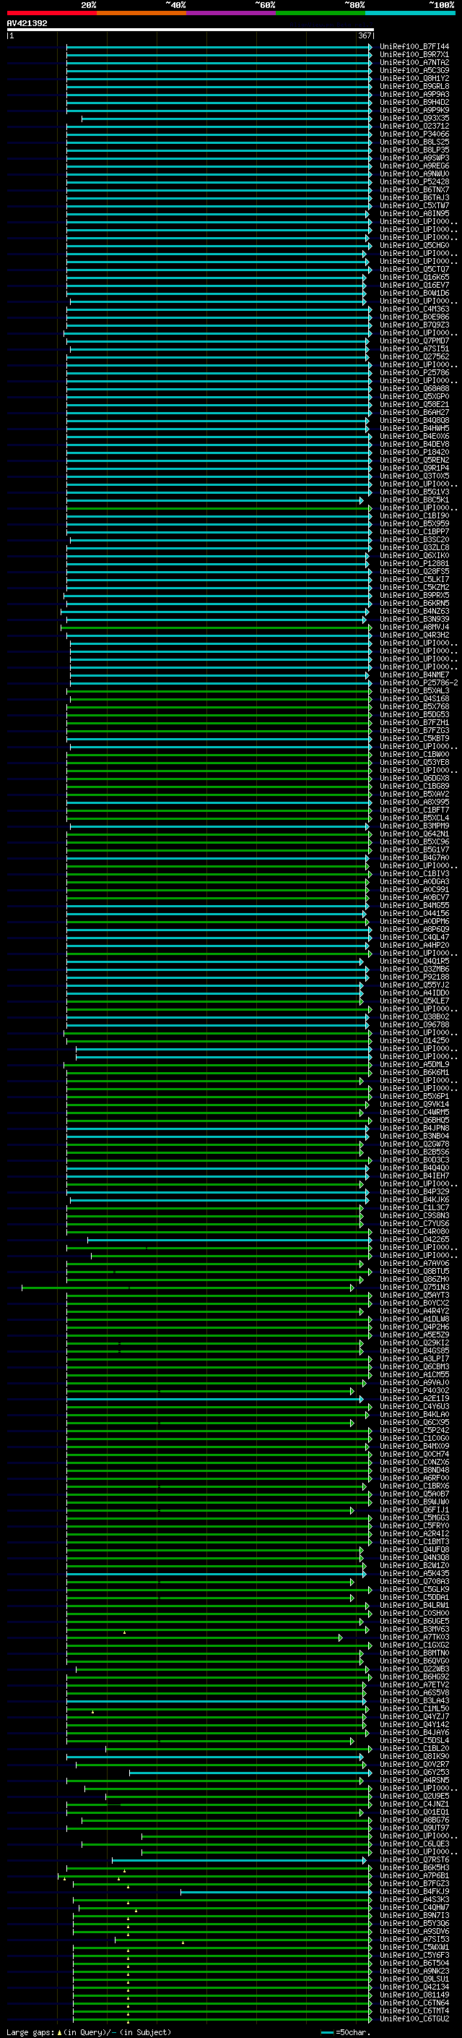This screenshot has width=462, height=2038.
Task: Select the label UniRef100_O81149
Action: click(x=414, y=1995)
